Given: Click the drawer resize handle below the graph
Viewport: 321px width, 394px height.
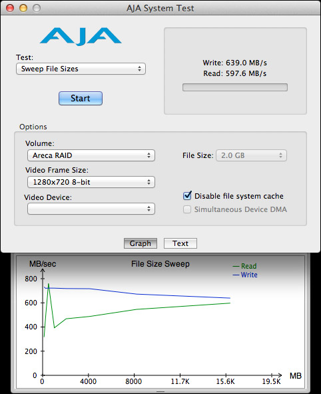Looking at the screenshot, I should pyautogui.click(x=160, y=391).
